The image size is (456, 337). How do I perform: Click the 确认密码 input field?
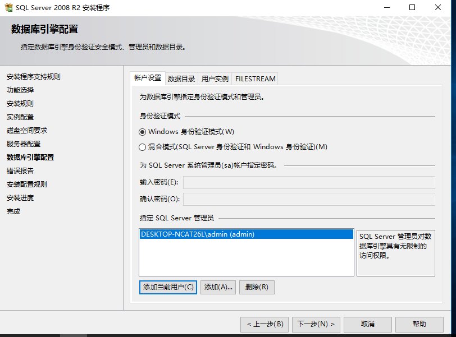309,199
